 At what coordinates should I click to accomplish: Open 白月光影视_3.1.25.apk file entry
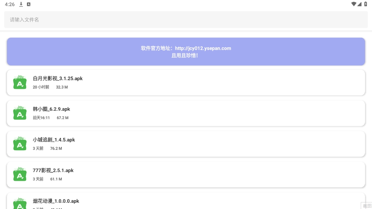click(186, 83)
